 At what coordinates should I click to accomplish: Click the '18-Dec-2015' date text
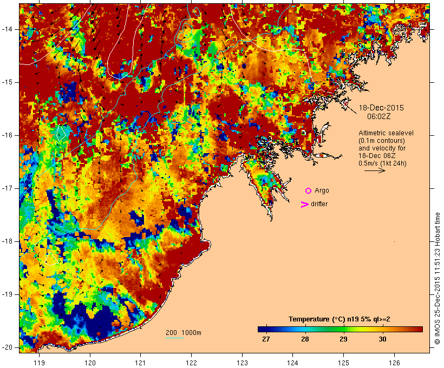click(381, 108)
